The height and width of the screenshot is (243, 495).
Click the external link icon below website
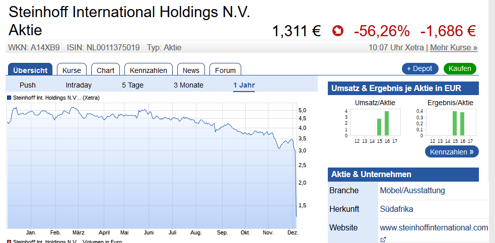point(383,239)
